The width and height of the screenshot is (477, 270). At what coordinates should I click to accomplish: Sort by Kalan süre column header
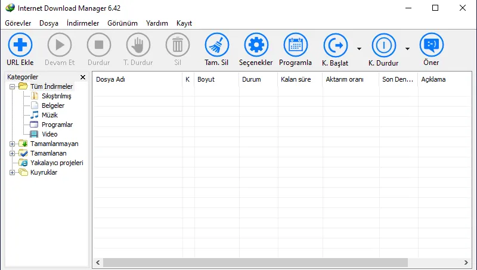click(x=301, y=79)
